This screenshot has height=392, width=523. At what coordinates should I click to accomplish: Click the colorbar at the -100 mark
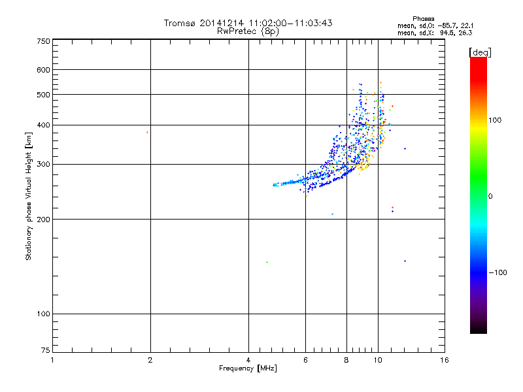pos(479,272)
